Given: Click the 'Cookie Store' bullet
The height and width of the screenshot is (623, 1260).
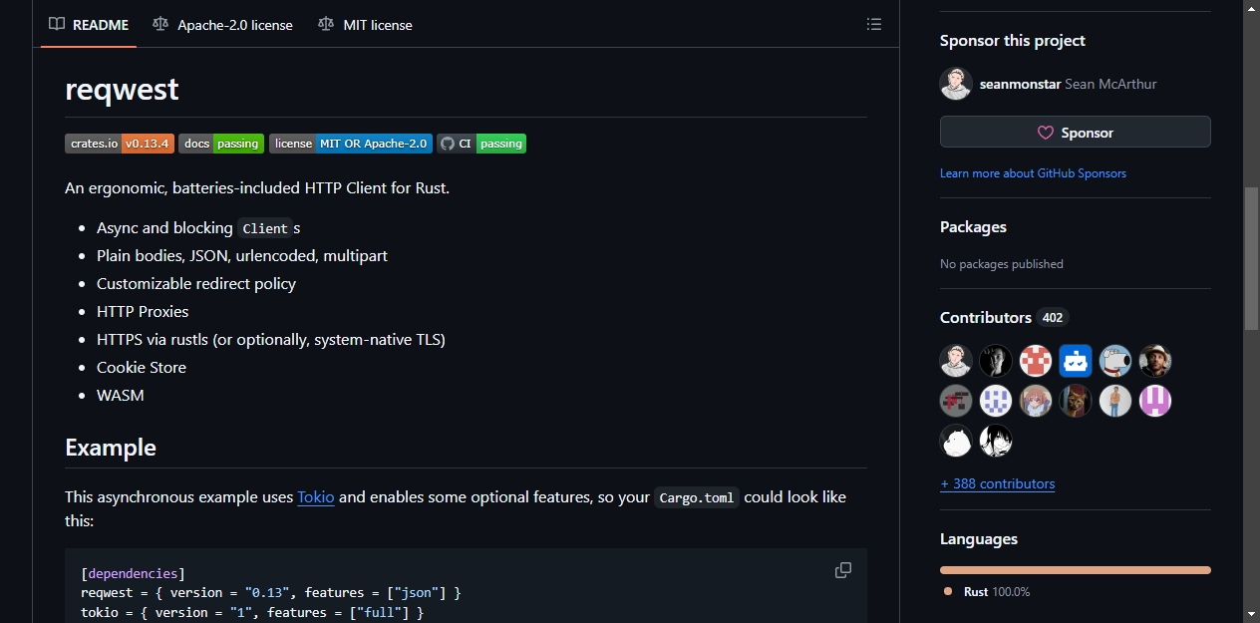Looking at the screenshot, I should (142, 368).
